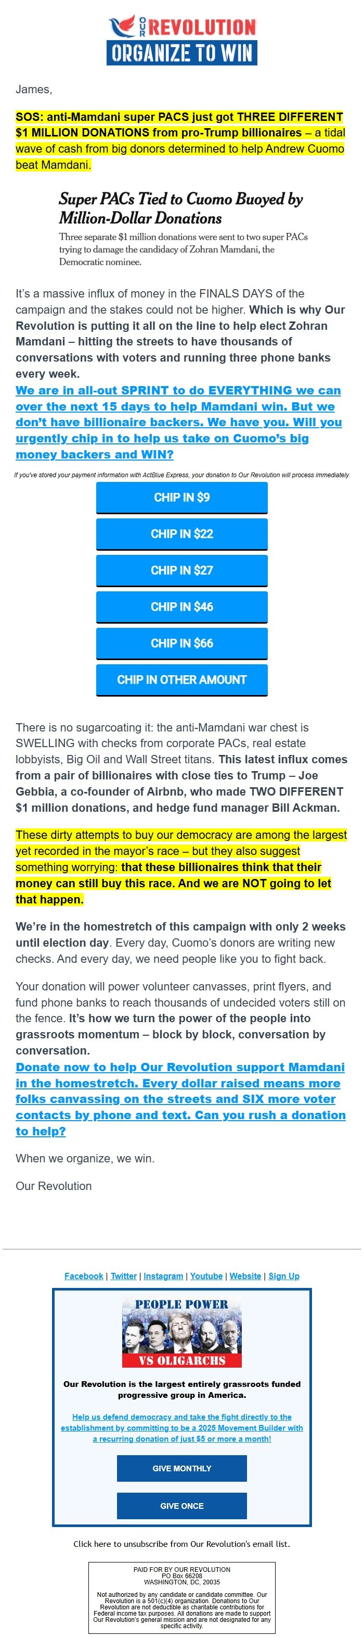Follow the 'Donate now to help' link
Screen dimensions: 364x1637
click(180, 1099)
